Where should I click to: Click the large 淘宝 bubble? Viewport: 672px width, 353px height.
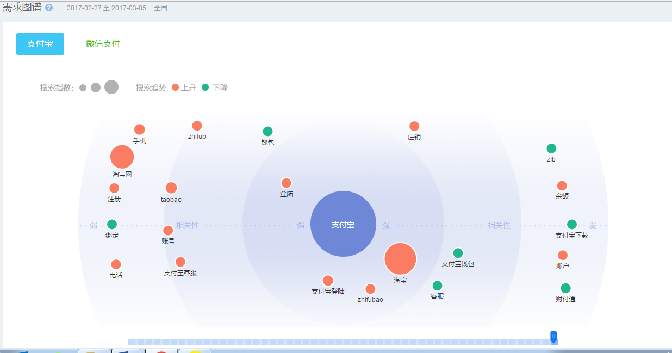tap(400, 259)
